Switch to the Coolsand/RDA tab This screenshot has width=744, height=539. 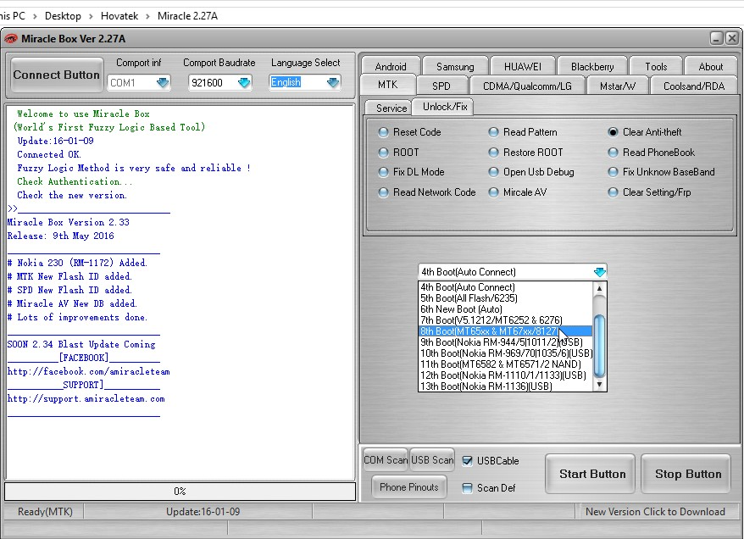(x=694, y=86)
